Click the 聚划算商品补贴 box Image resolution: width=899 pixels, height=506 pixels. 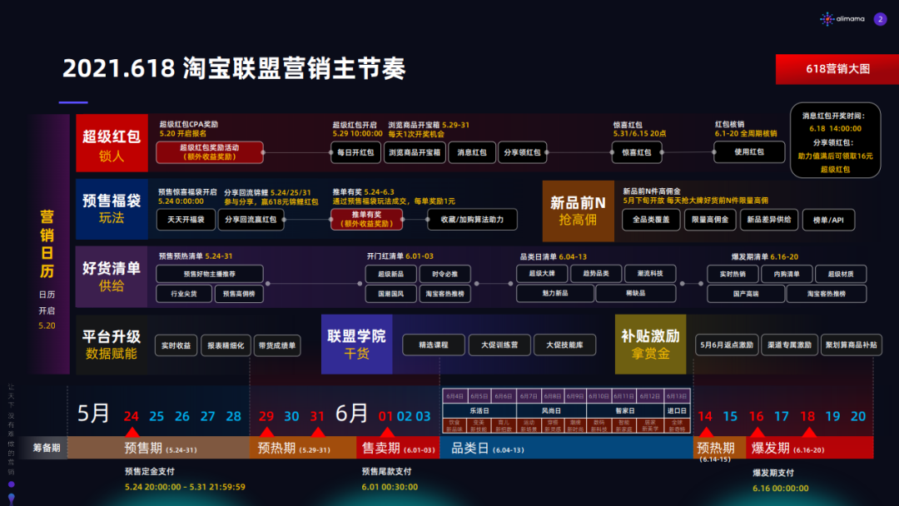852,345
